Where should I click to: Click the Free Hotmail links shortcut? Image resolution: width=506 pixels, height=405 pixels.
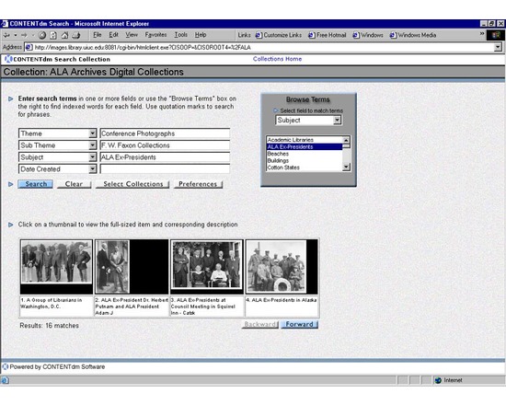(x=327, y=35)
